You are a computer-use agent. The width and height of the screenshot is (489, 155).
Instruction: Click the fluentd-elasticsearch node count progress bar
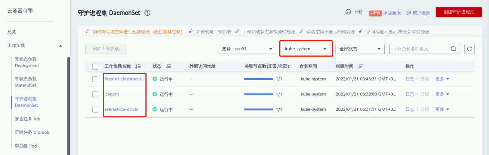pos(258,79)
